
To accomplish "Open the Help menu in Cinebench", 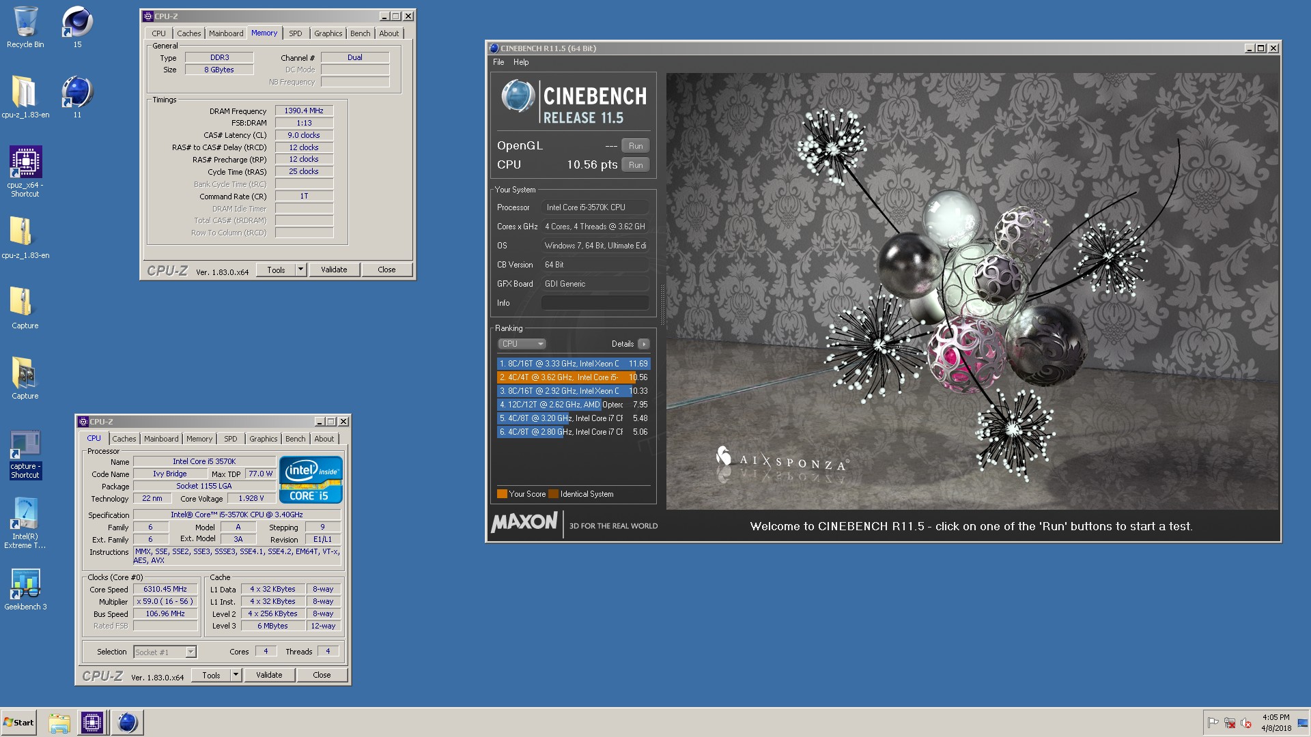I will point(521,62).
